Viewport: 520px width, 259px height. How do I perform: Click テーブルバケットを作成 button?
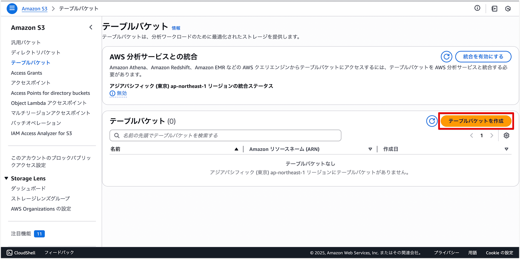[476, 121]
